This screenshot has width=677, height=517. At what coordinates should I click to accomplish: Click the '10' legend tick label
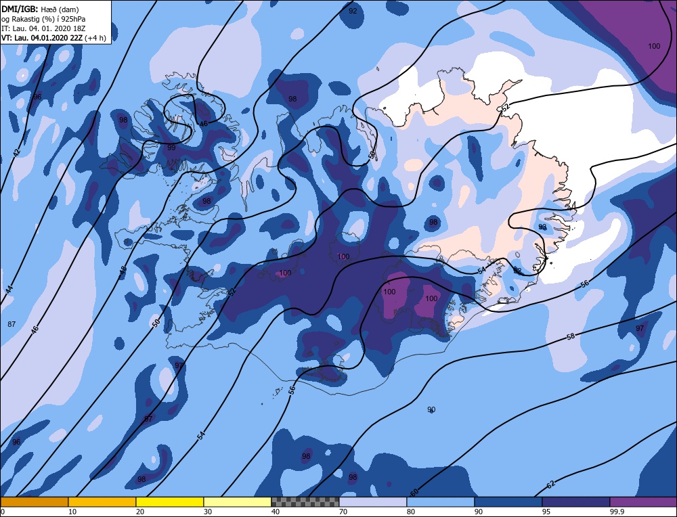[72, 512]
